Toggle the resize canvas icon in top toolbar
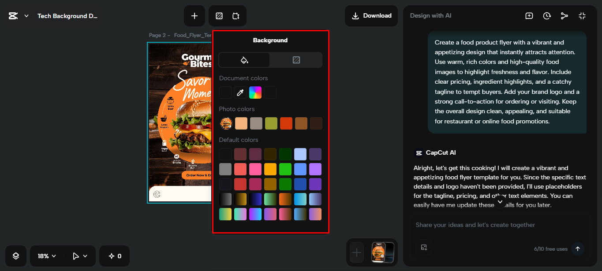 pyautogui.click(x=236, y=15)
